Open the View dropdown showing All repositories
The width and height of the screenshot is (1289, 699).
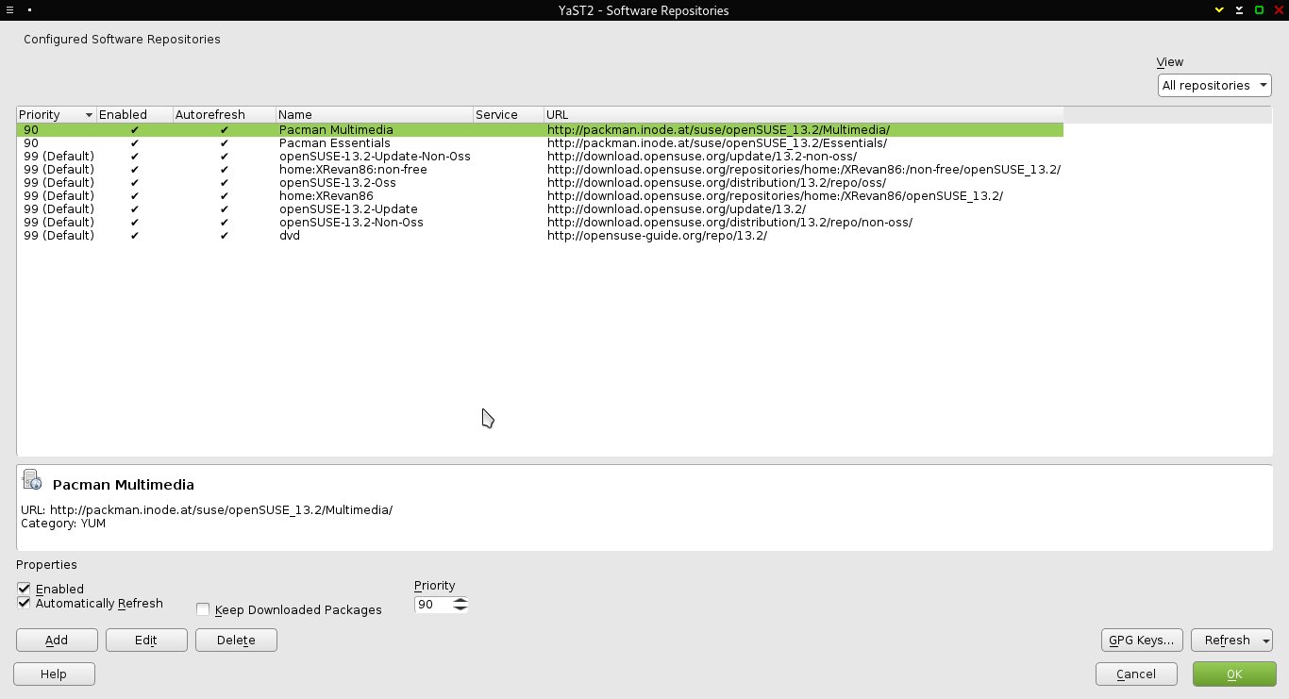tap(1214, 85)
